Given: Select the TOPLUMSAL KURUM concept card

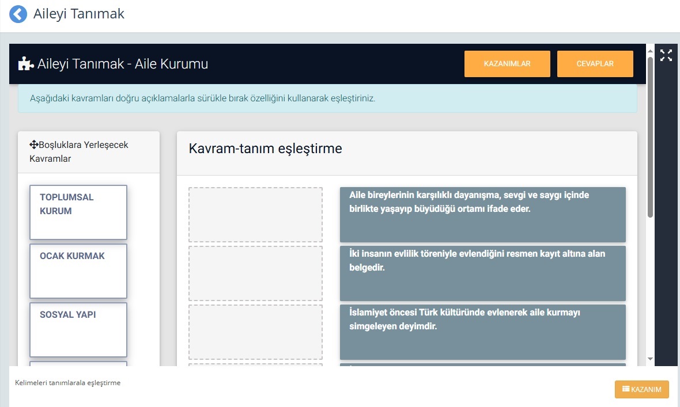Looking at the screenshot, I should pos(78,212).
